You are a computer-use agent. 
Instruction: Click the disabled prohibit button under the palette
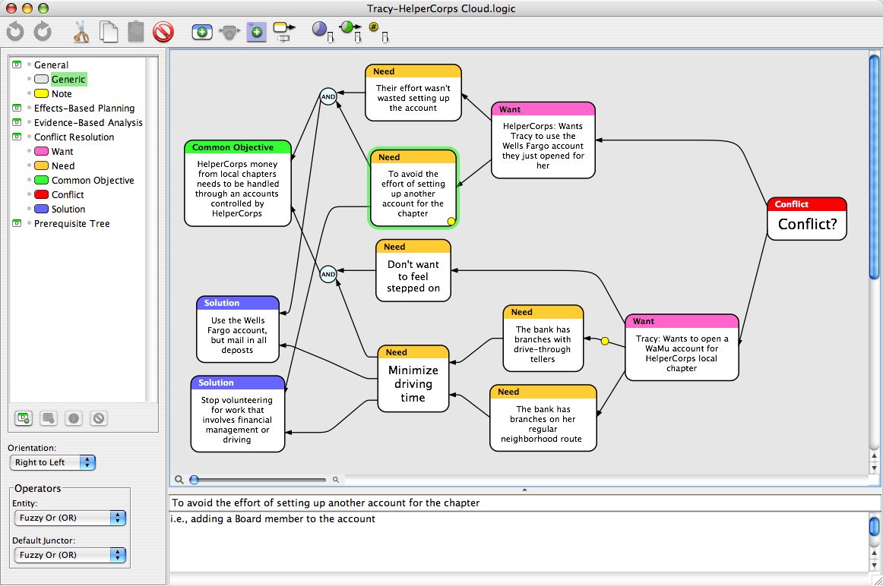pyautogui.click(x=99, y=417)
